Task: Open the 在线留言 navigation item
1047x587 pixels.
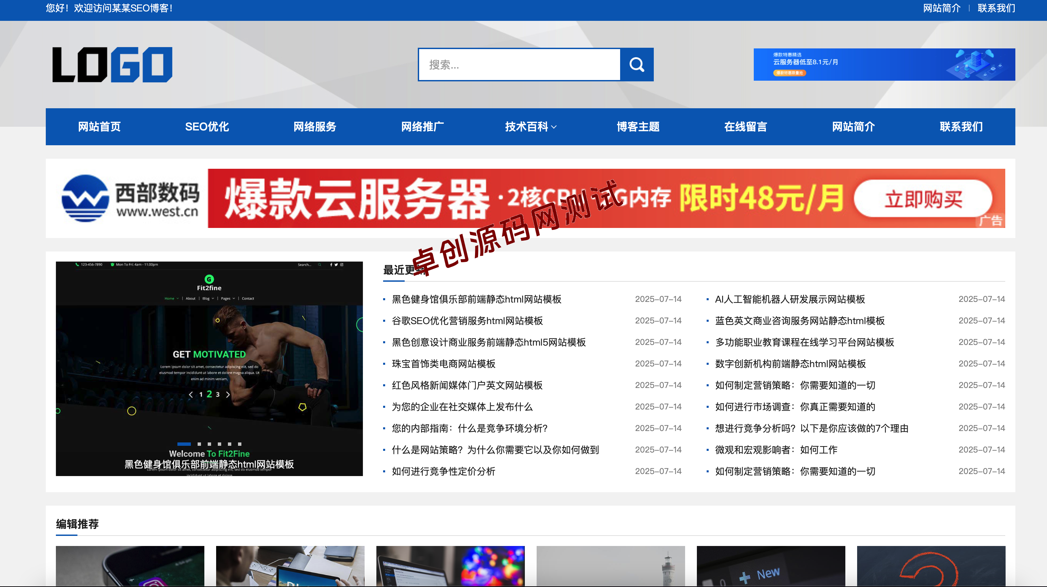Action: tap(745, 127)
